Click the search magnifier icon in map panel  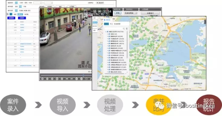point(124,28)
